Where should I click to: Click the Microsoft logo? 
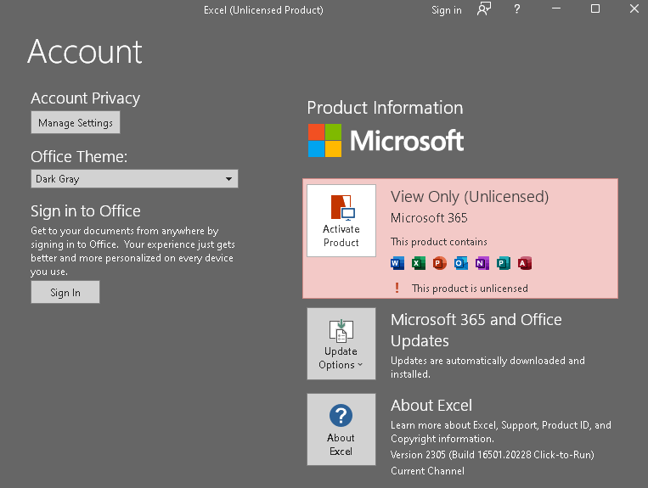pos(386,140)
